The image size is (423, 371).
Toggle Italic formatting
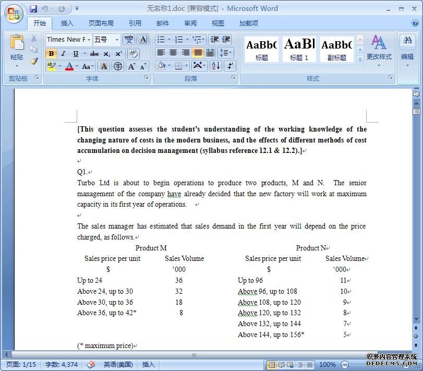pos(63,54)
